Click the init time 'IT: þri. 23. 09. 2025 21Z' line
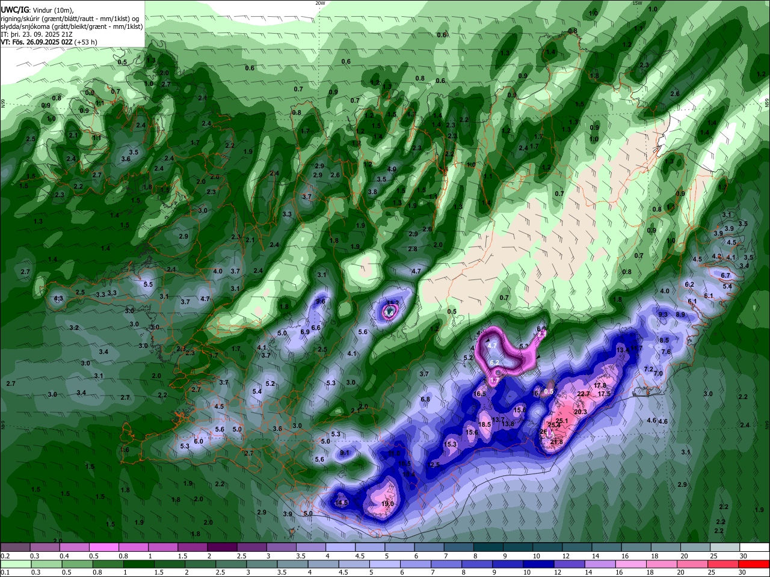Viewport: 770px width, 577px height. 37,34
